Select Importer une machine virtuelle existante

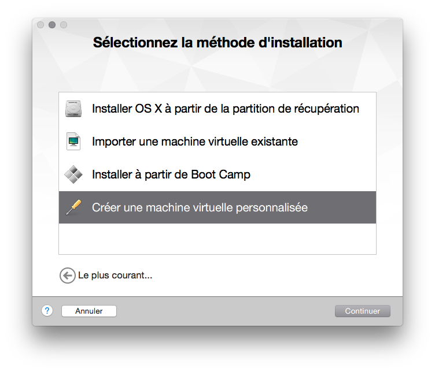tap(217, 142)
